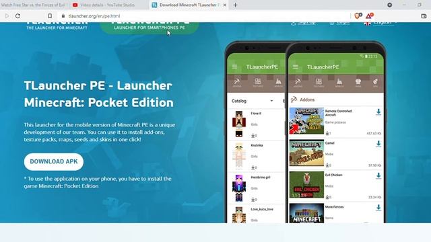Click the Camel addon thumbnail
Viewport: 431px width, 242px height.
click(x=306, y=153)
